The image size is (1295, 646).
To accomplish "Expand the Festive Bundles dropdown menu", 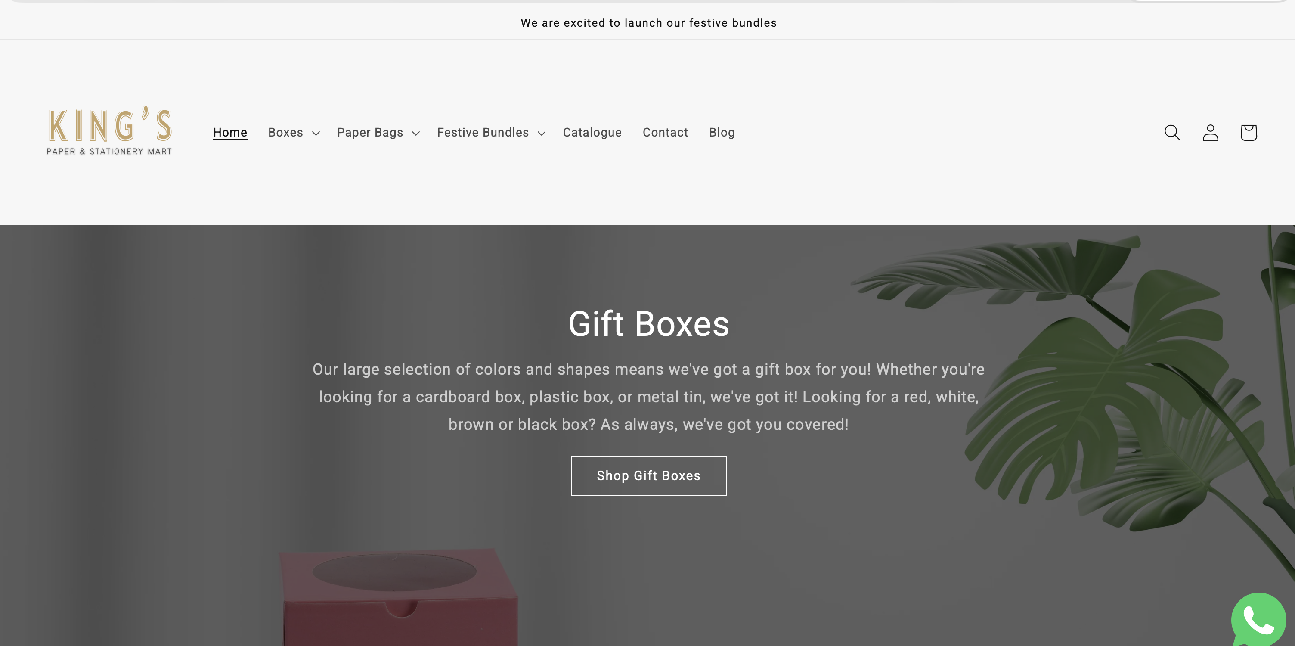I will click(x=491, y=133).
